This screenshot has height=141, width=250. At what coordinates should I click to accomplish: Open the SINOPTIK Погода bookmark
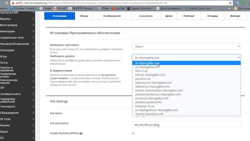click(x=82, y=8)
